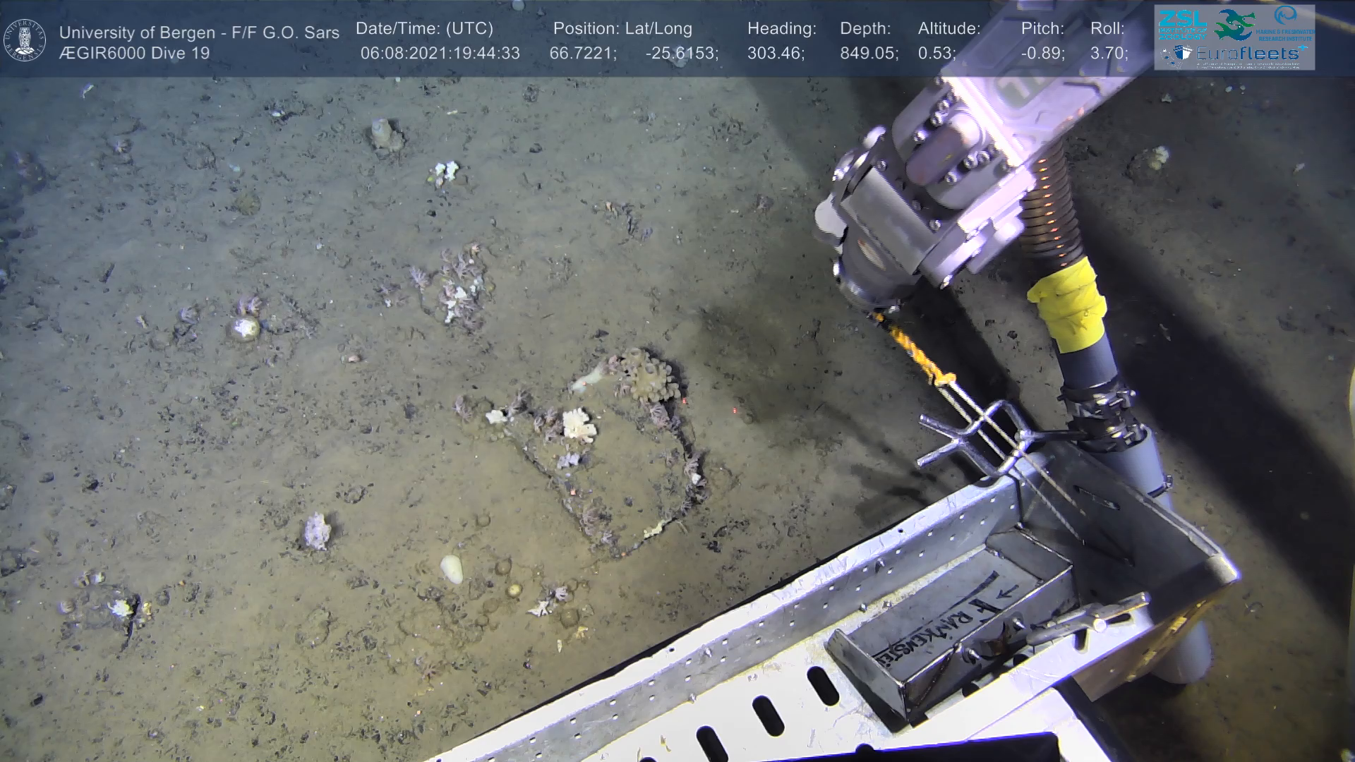Click the Eurofleets+ logo text
Viewport: 1355px width, 762px height.
[1246, 53]
